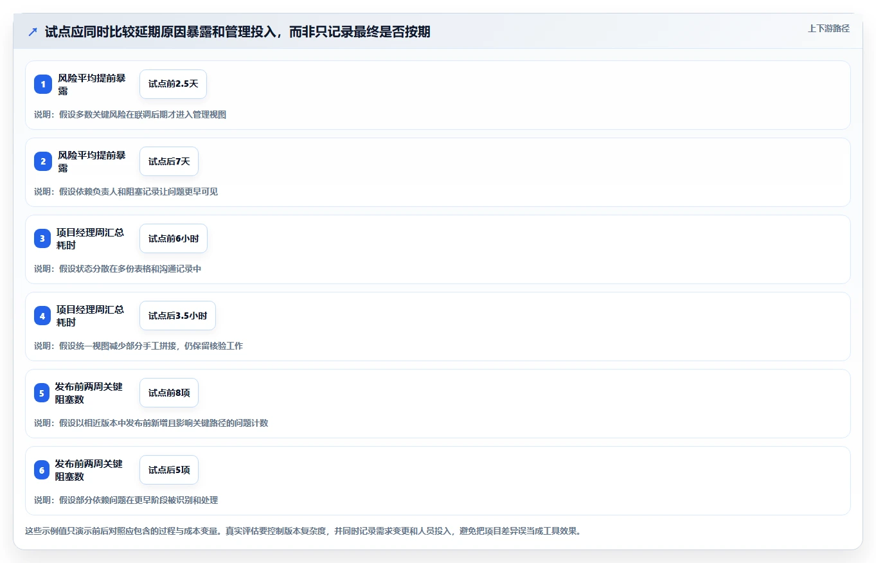Click the 试点后5项 value chip
The image size is (876, 563).
(169, 470)
